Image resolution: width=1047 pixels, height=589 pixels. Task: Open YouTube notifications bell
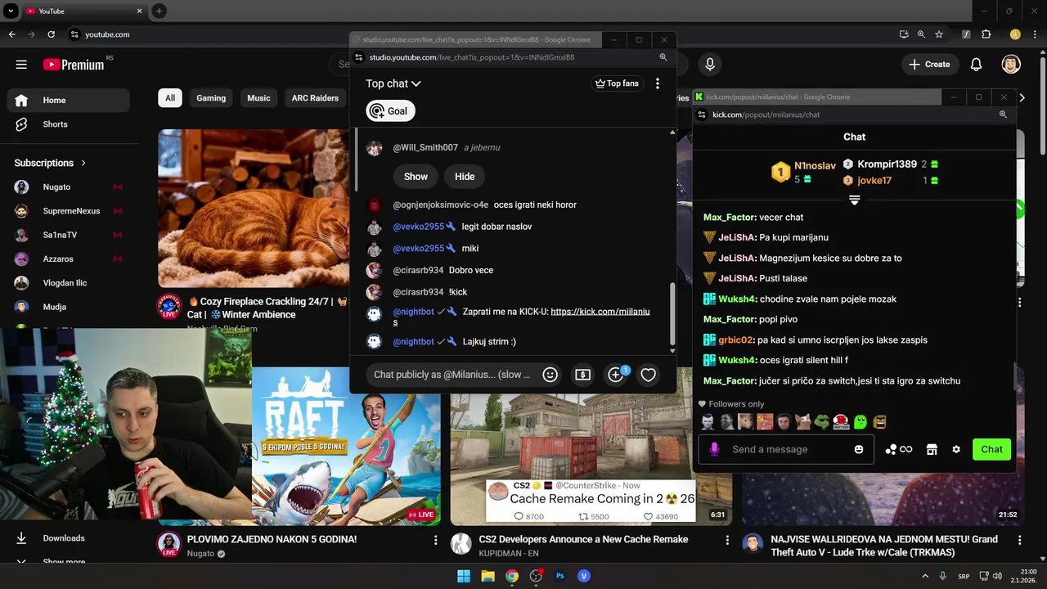[976, 65]
